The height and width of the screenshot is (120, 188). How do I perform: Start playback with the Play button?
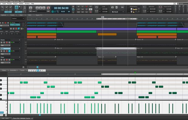point(37,8)
